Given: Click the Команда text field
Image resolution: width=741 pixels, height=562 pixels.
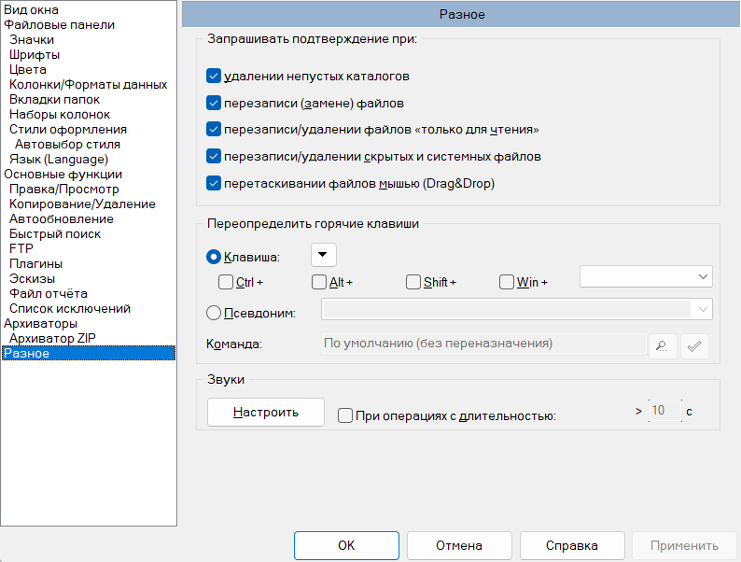Looking at the screenshot, I should tap(484, 344).
